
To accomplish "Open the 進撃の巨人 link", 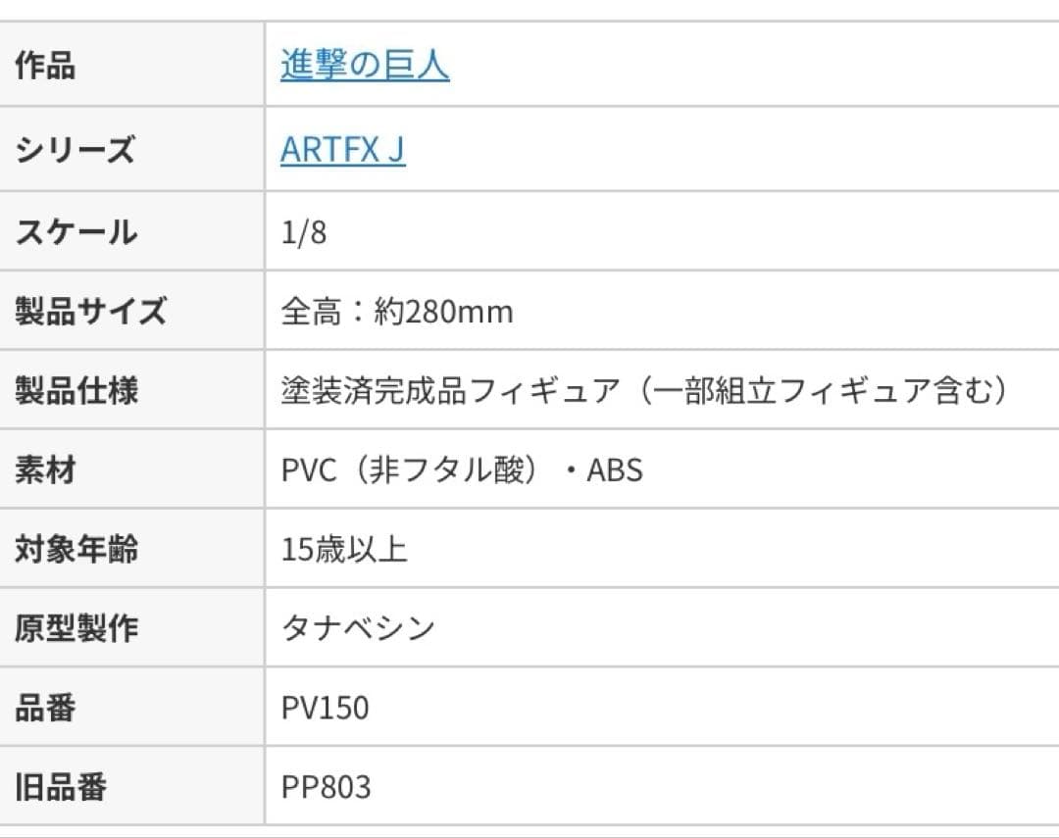I will click(x=365, y=66).
